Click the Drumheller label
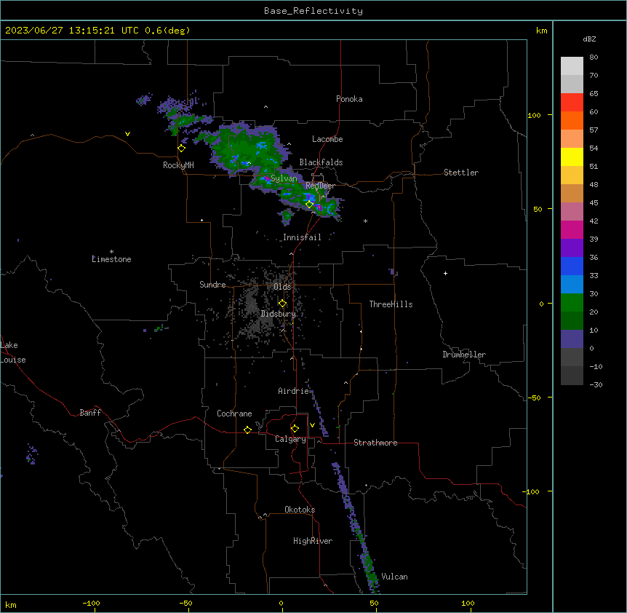The image size is (627, 613). tap(464, 355)
